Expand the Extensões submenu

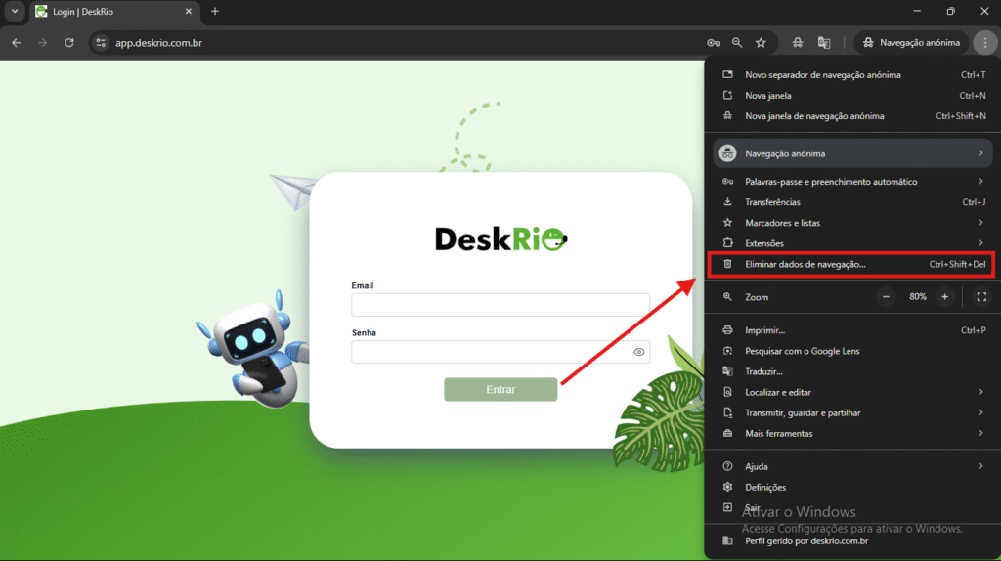click(x=852, y=243)
